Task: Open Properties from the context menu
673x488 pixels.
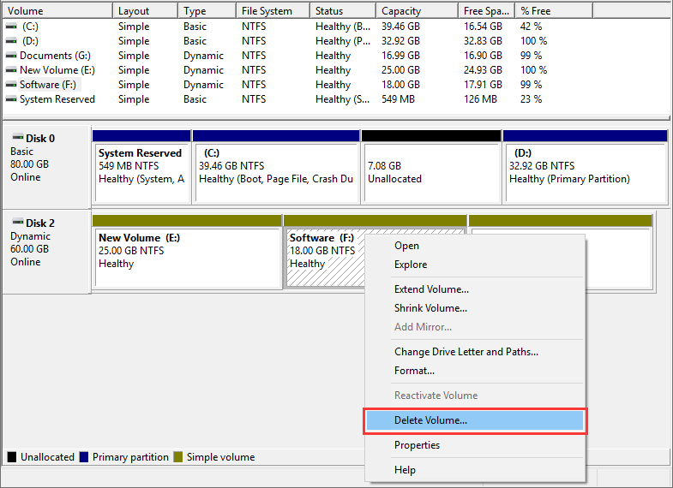Action: click(x=417, y=445)
